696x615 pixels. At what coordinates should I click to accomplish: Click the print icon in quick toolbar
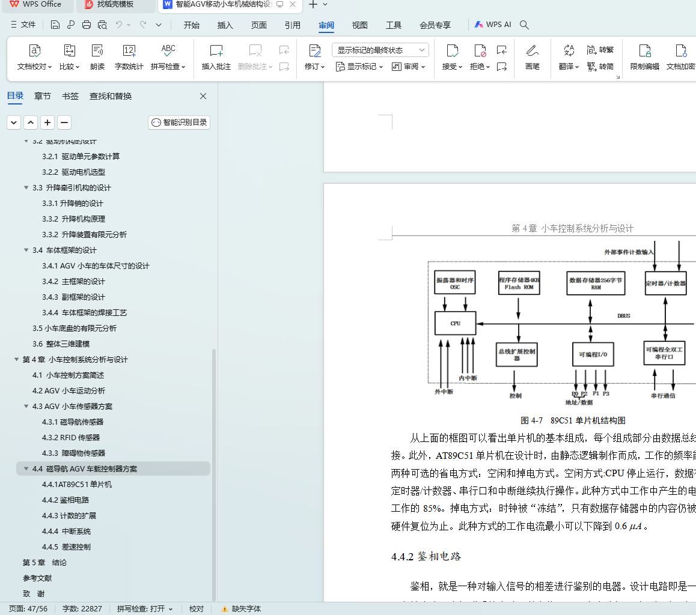click(87, 25)
